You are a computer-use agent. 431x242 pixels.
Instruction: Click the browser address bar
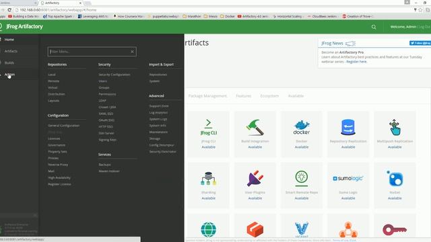point(214,10)
